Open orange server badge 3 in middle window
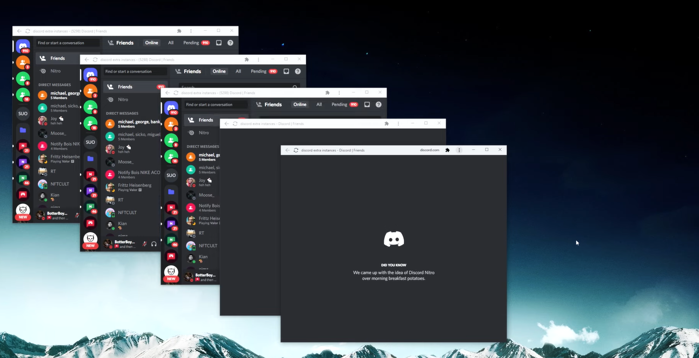This screenshot has height=358, width=699. point(171,124)
